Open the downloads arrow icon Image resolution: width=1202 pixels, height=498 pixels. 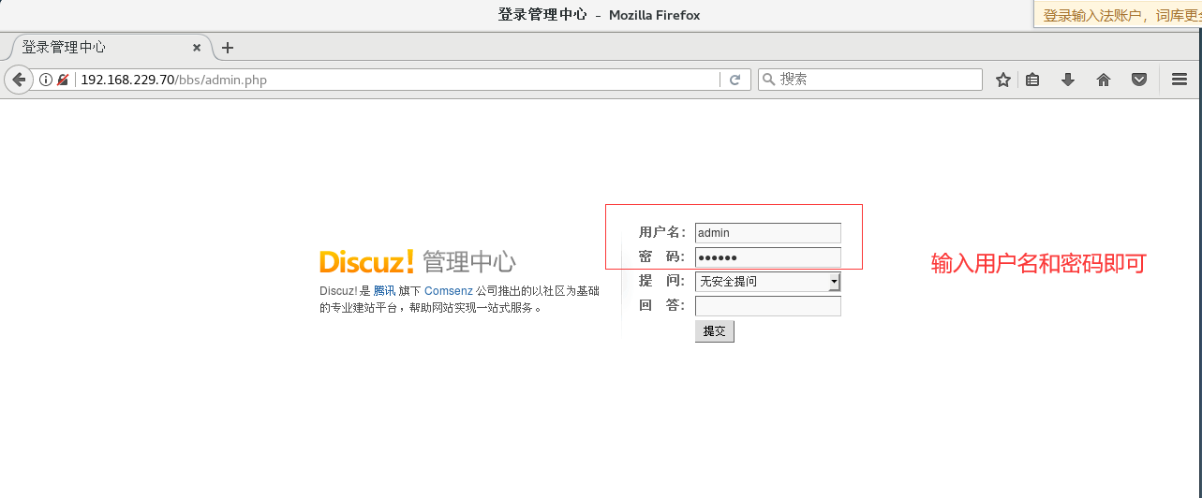(1067, 80)
